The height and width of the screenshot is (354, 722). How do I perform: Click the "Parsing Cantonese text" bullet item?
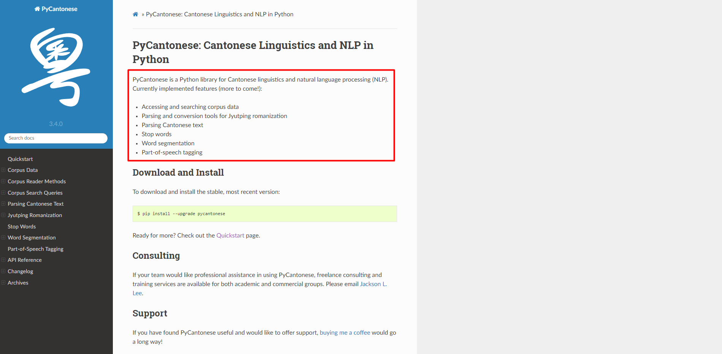[173, 125]
